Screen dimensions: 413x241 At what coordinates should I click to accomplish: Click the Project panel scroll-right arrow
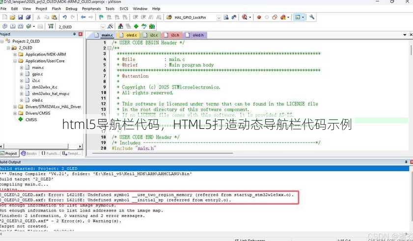[x=80, y=146]
